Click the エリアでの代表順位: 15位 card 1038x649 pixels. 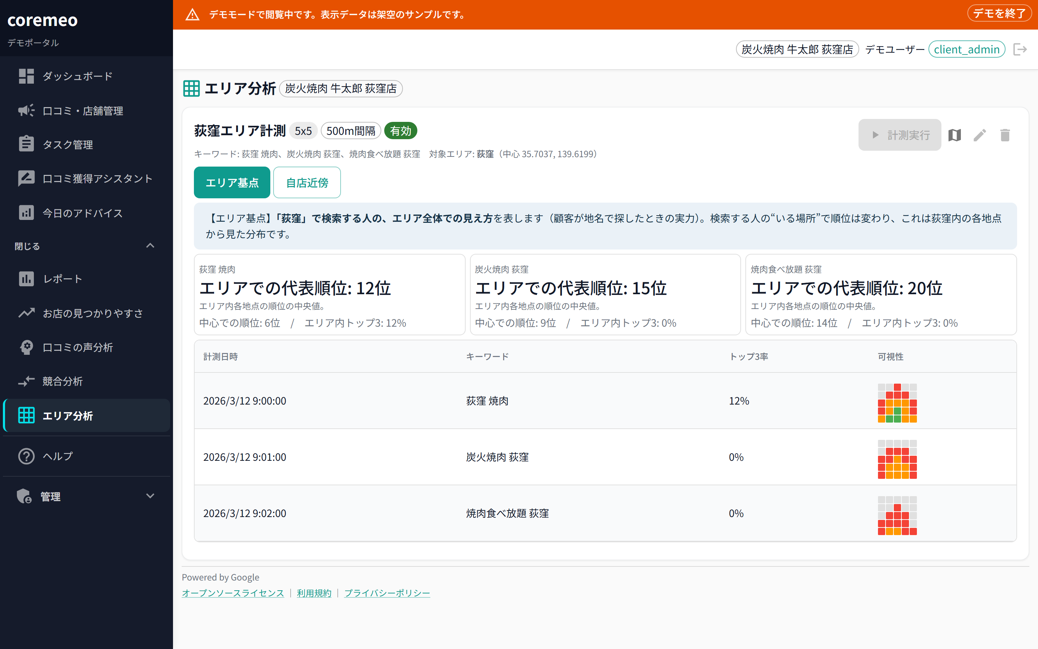[x=605, y=295]
